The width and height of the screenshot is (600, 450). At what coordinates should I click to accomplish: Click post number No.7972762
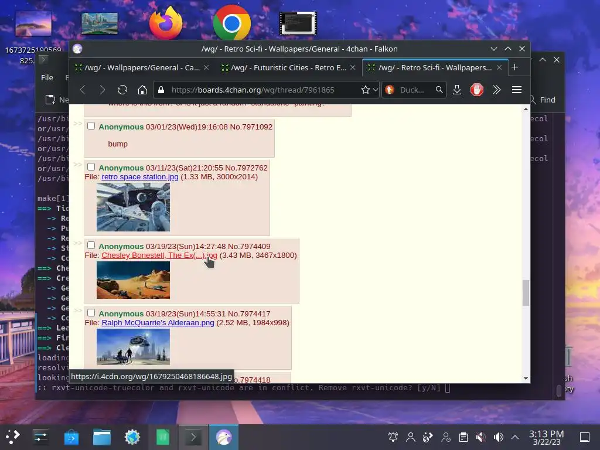tap(246, 168)
